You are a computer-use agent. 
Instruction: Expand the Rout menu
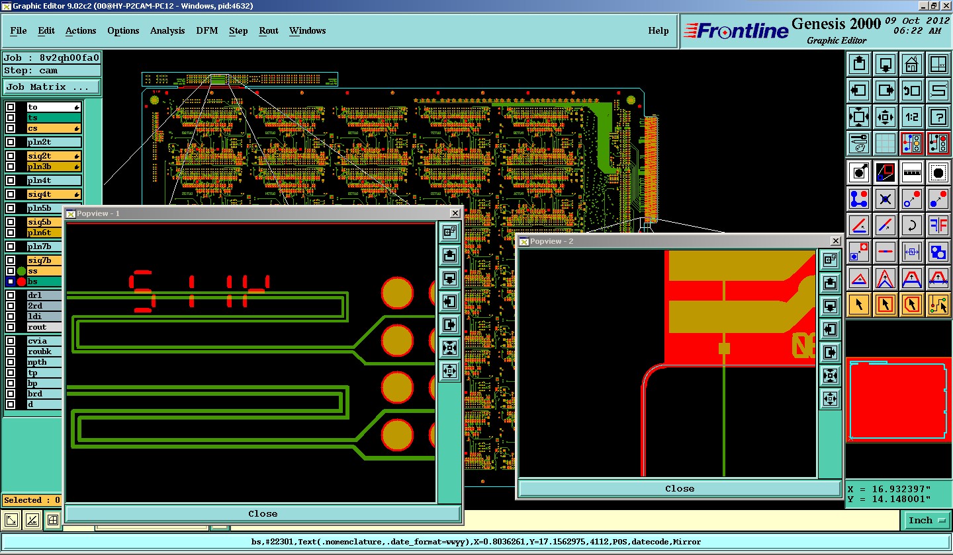pos(268,31)
